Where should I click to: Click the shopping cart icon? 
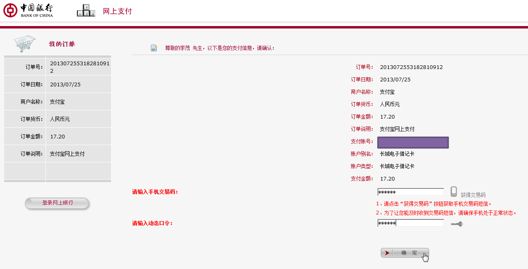[25, 43]
